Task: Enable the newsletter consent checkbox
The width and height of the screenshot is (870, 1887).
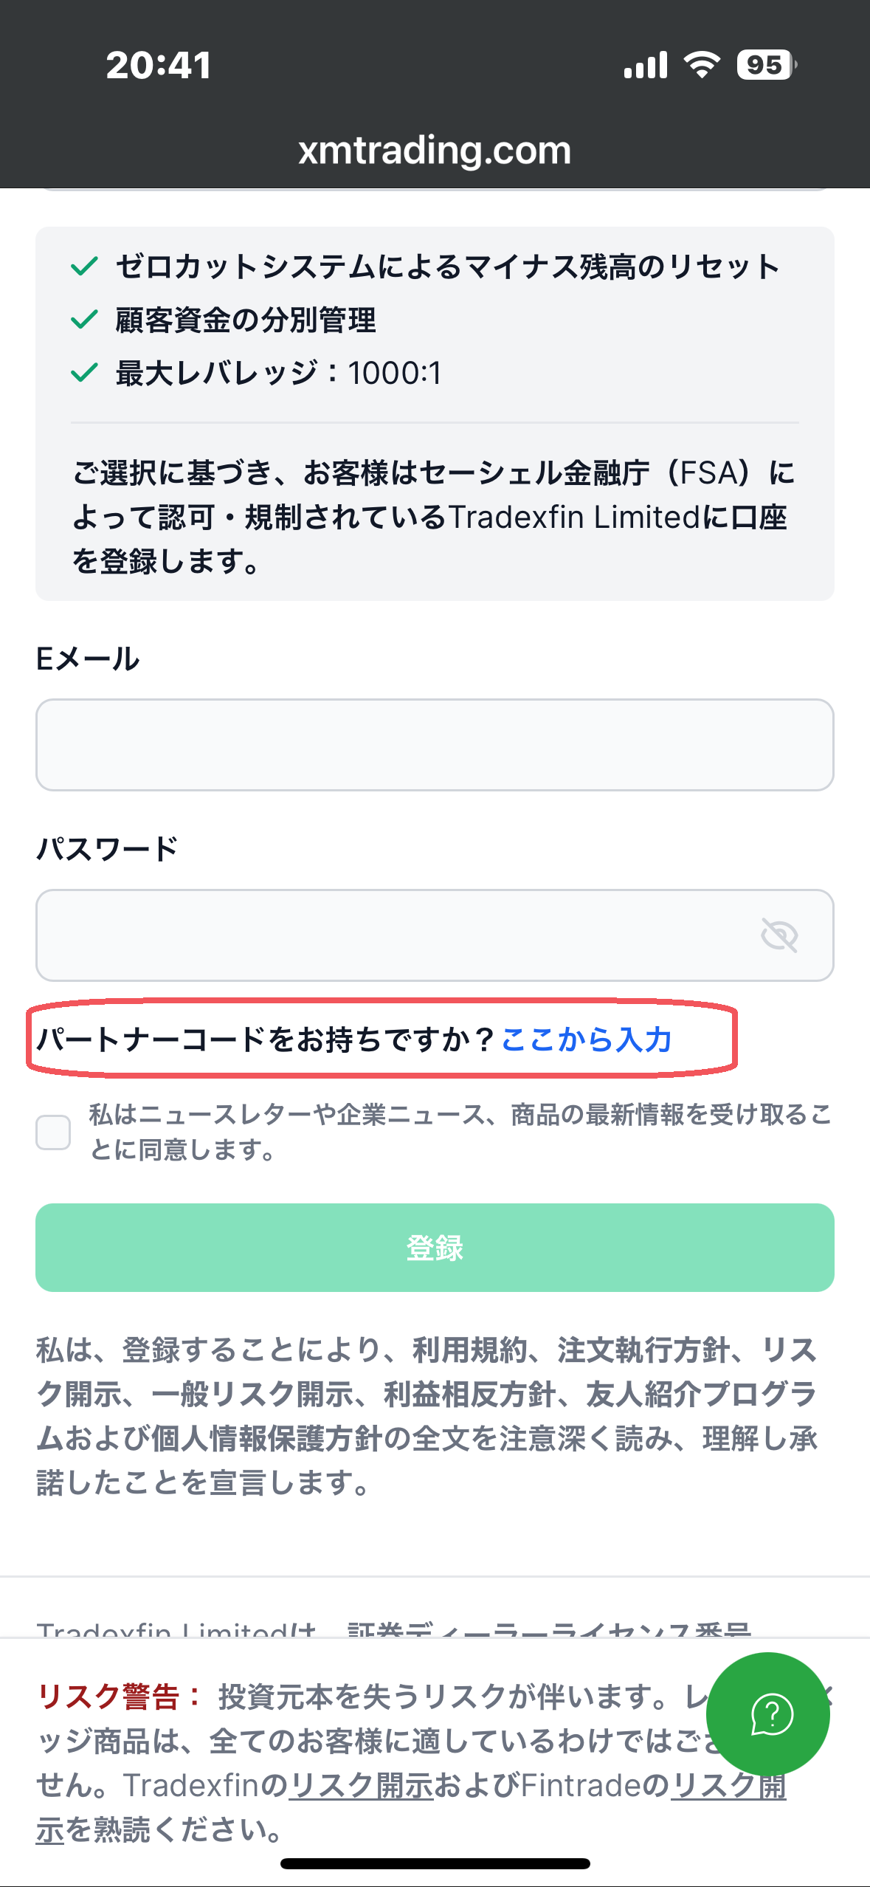Action: pos(53,1132)
